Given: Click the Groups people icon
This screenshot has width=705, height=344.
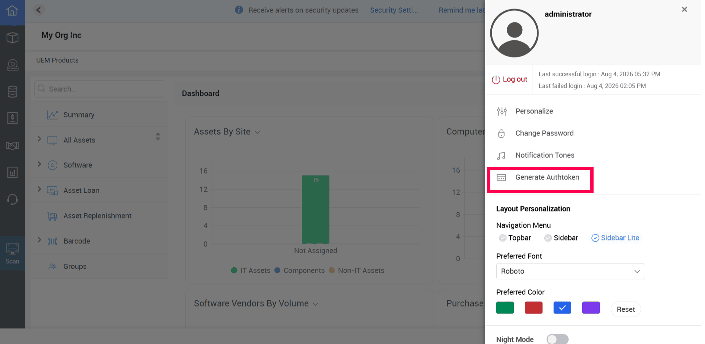Looking at the screenshot, I should (x=53, y=267).
